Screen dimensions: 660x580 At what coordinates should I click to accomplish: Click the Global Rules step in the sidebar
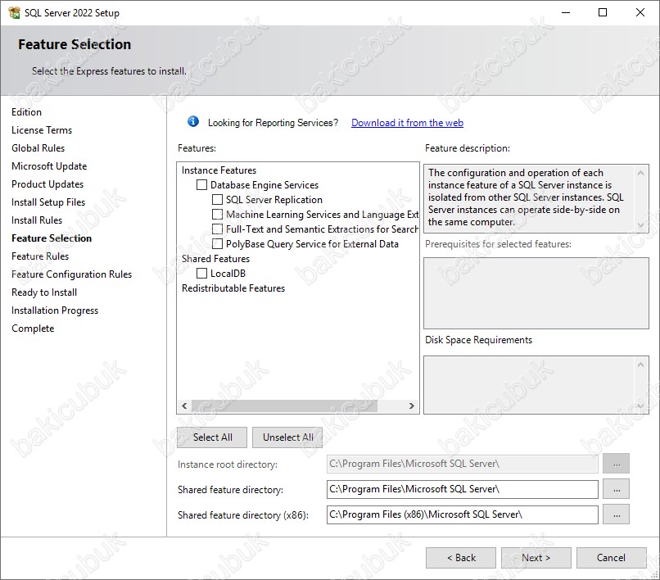tap(38, 148)
